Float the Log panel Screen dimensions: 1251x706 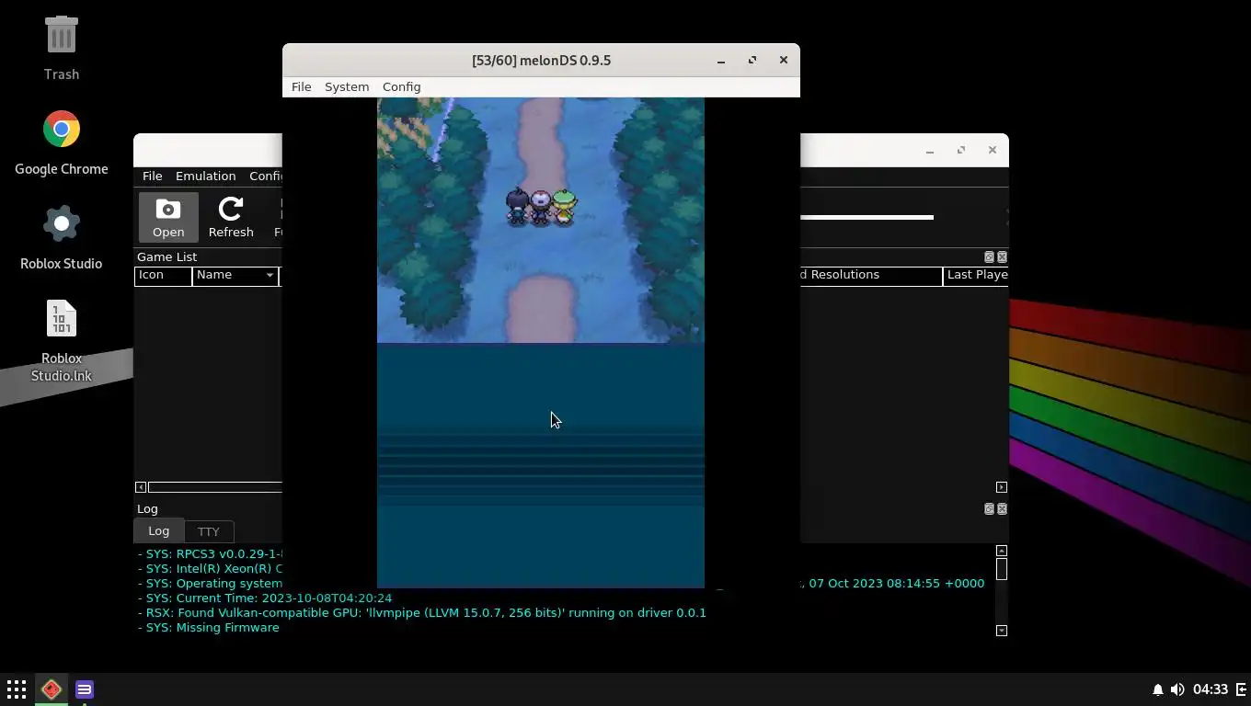(989, 508)
